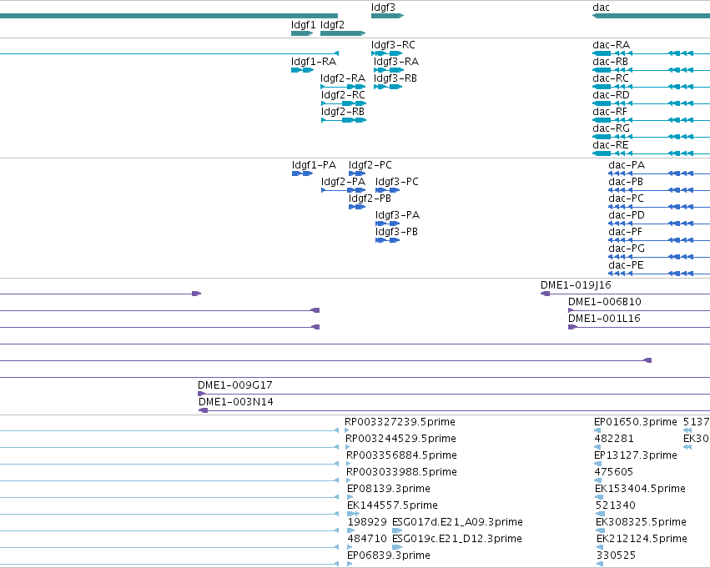
Task: Select the EK144557.5prime label
Action: (392, 506)
